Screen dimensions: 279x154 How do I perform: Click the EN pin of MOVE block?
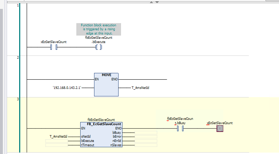(x=97, y=79)
